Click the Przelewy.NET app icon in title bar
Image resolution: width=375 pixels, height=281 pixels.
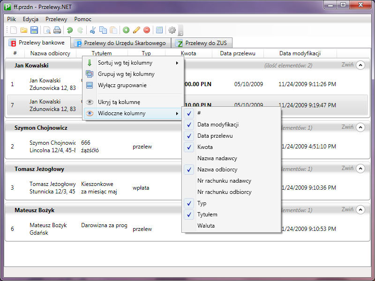(7, 7)
